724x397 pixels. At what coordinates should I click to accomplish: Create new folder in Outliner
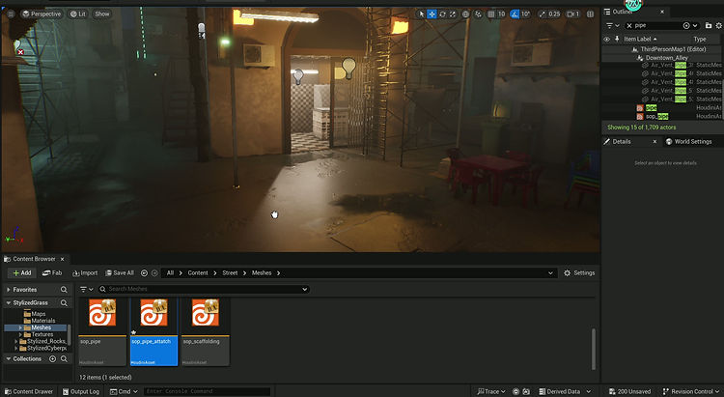click(709, 25)
